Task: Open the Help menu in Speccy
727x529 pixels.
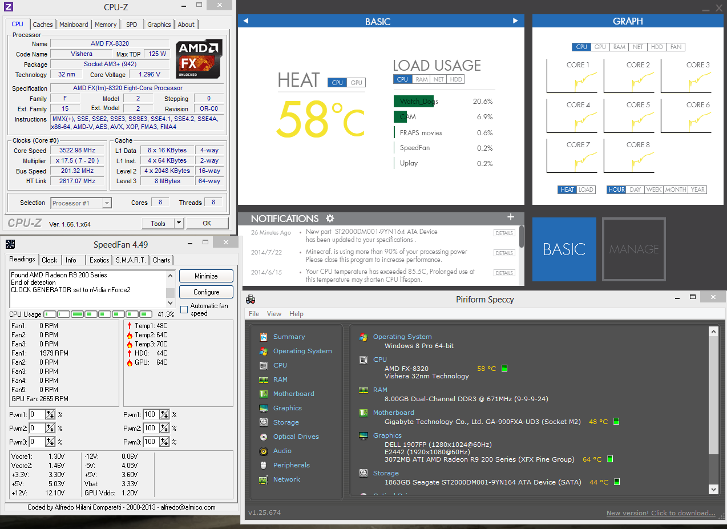Action: pyautogui.click(x=296, y=314)
